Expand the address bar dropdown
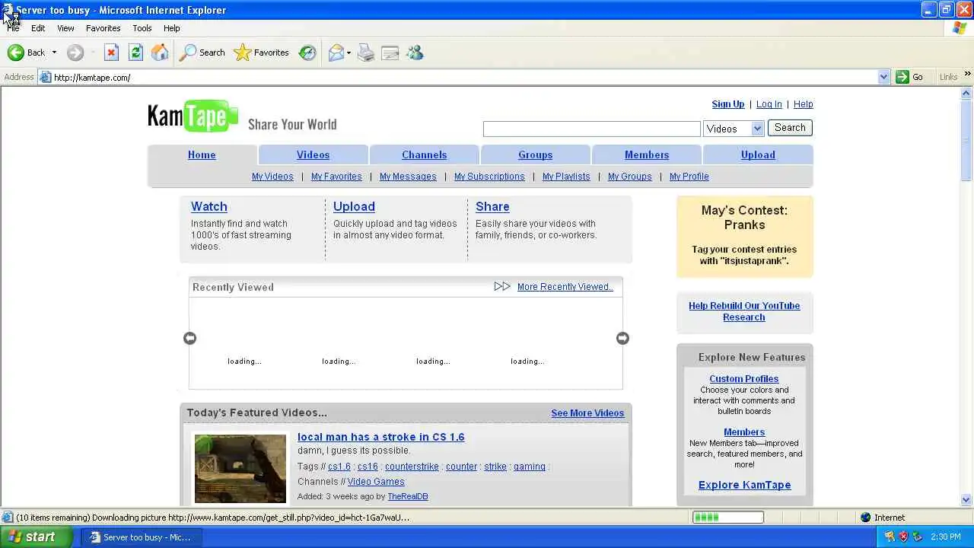 (x=883, y=77)
